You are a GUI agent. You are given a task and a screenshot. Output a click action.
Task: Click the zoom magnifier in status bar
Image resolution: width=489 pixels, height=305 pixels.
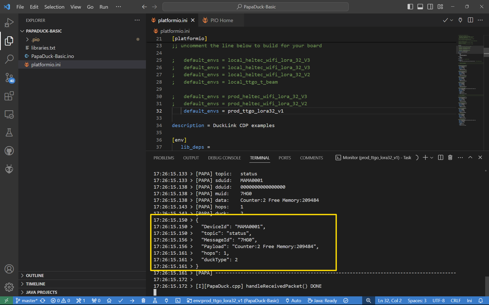[369, 301]
